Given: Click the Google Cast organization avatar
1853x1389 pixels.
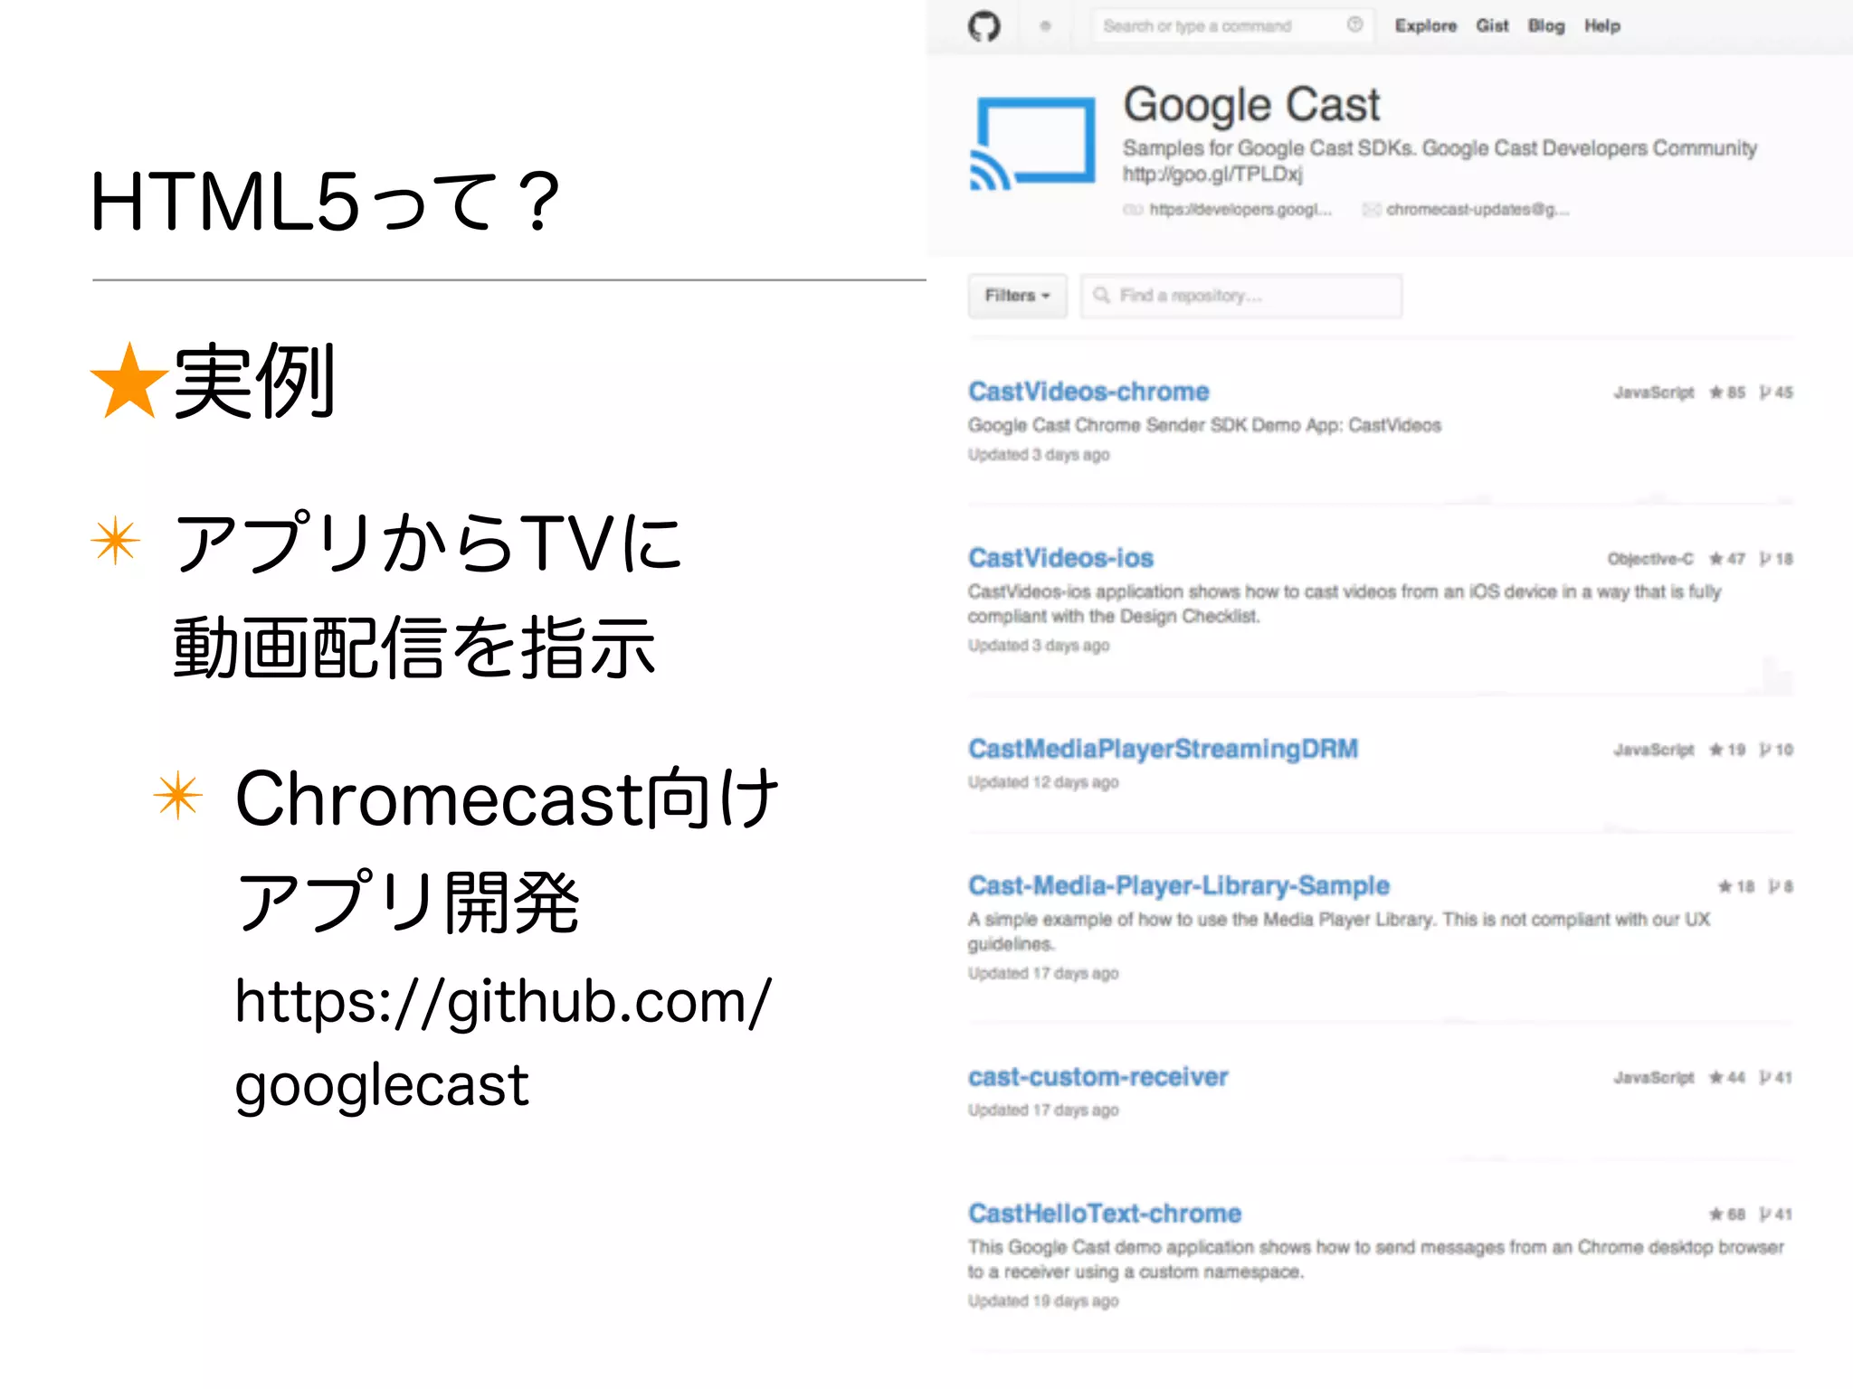Looking at the screenshot, I should [1032, 144].
